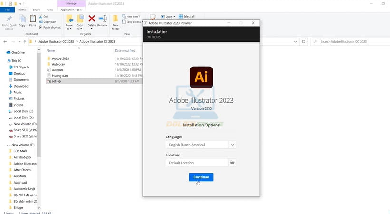This screenshot has height=214, width=390.
Task: Click the Search Adobe Illustrator CC 2023 field
Action: (x=350, y=42)
